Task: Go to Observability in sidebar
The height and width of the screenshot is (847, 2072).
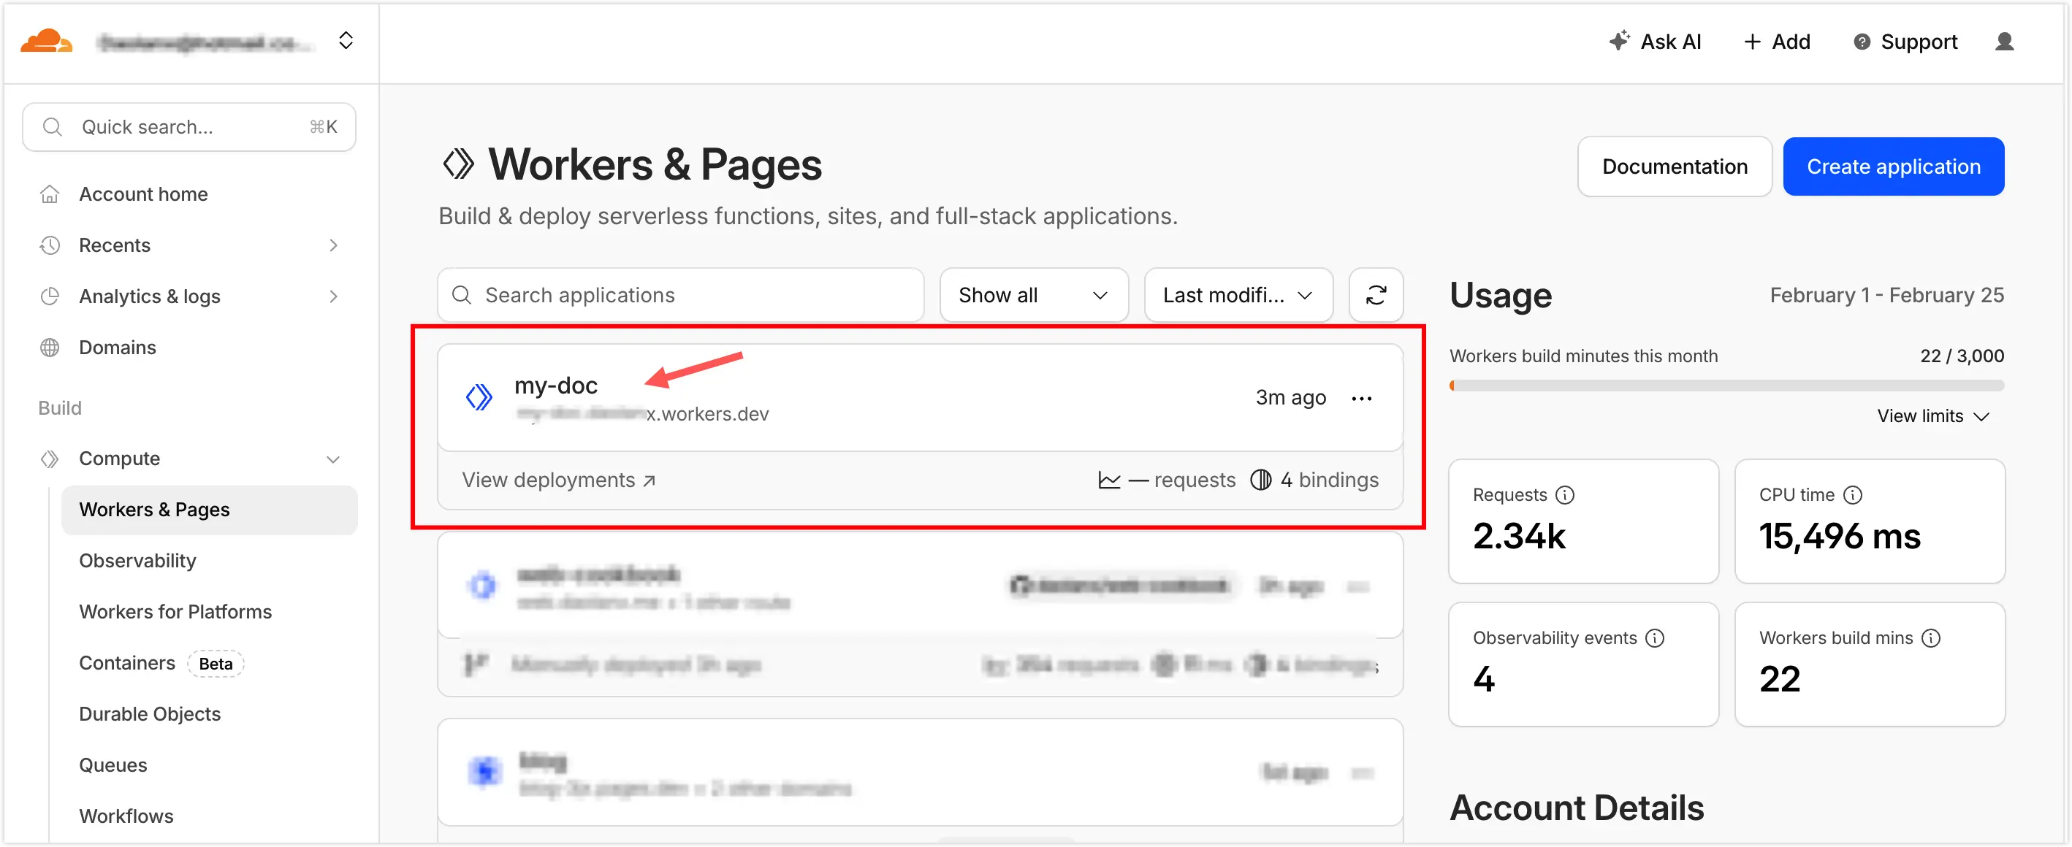Action: coord(137,561)
